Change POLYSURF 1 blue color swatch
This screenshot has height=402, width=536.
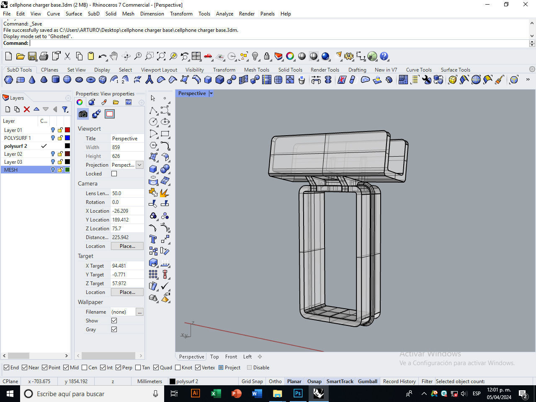click(x=67, y=138)
